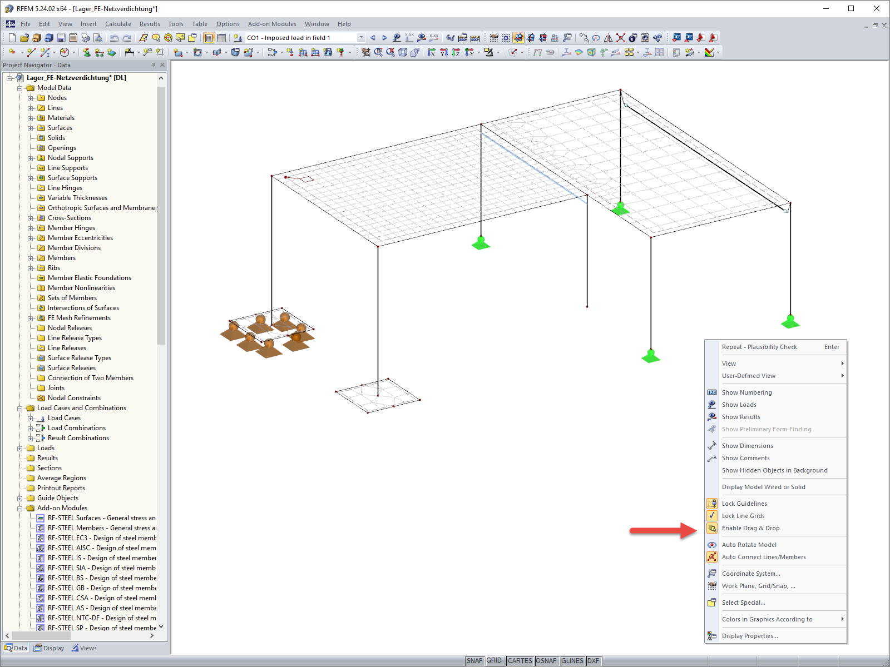Expand the Loads folder in navigator
890x667 pixels.
[20, 449]
